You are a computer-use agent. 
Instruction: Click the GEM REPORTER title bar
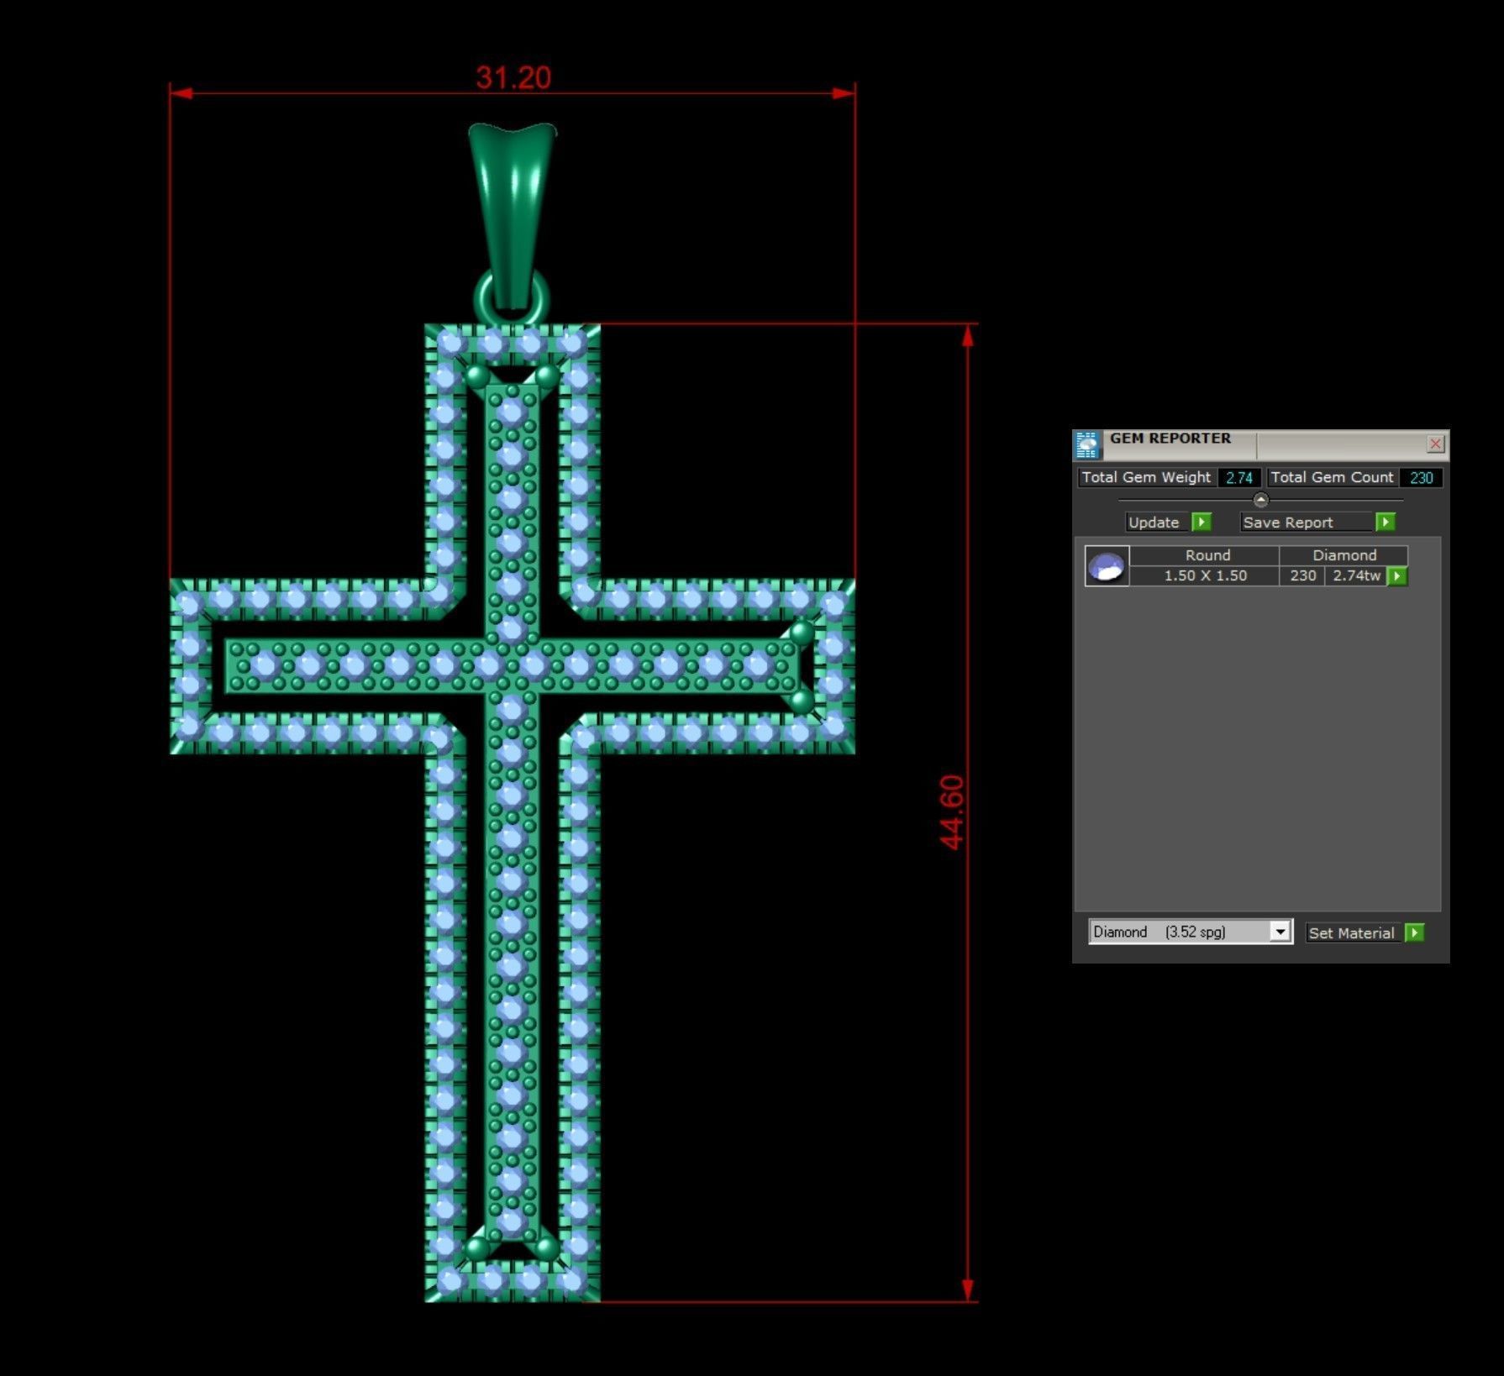coord(1260,444)
